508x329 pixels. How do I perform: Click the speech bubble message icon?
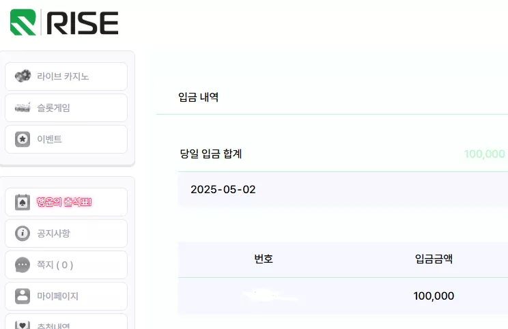pyautogui.click(x=23, y=265)
